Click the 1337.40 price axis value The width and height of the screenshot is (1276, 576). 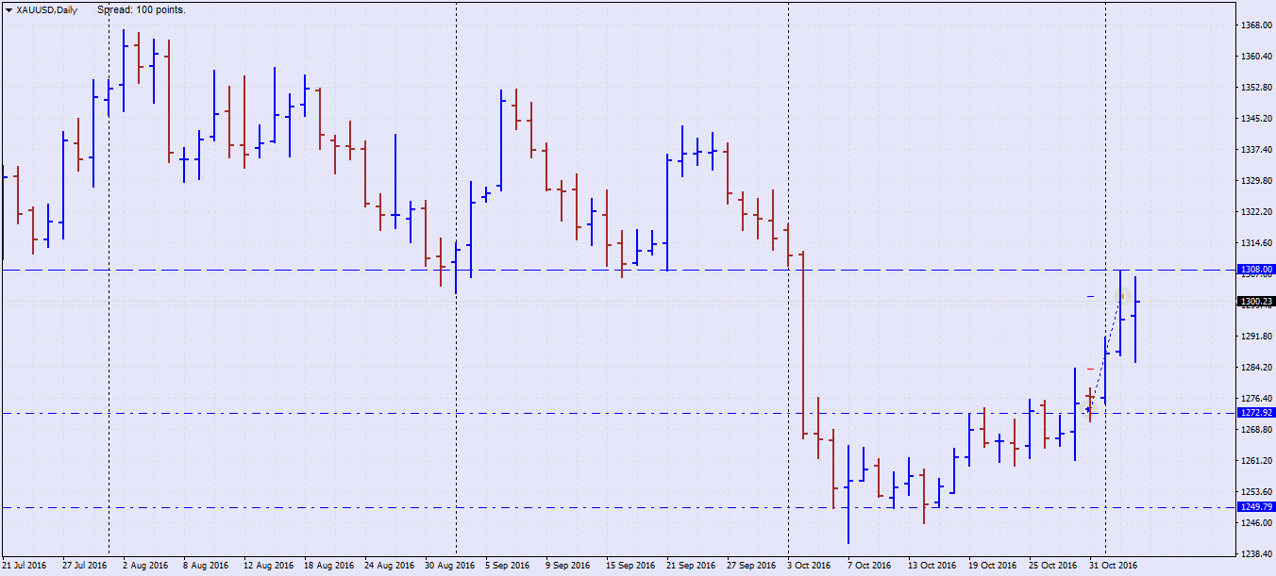click(x=1256, y=150)
